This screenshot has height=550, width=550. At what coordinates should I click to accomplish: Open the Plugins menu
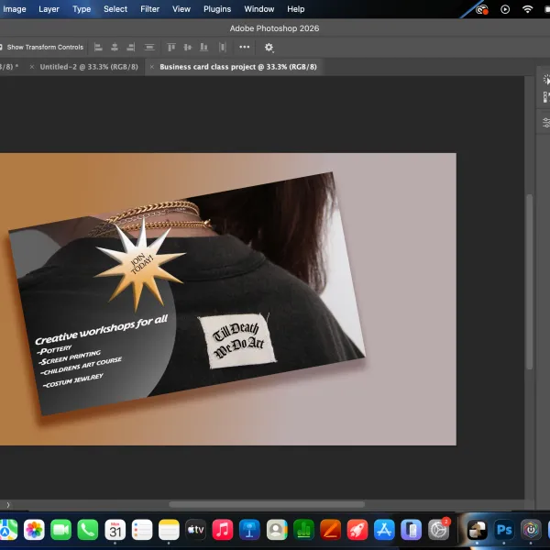217,9
